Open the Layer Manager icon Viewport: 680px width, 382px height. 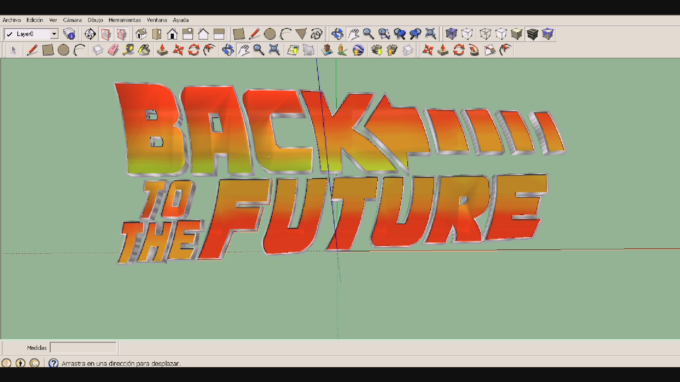coord(69,34)
